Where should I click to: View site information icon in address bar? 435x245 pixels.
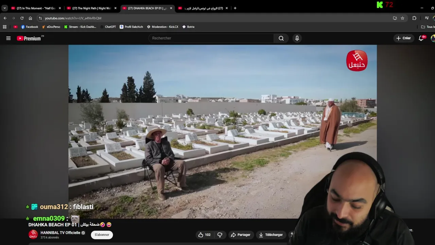(x=40, y=18)
